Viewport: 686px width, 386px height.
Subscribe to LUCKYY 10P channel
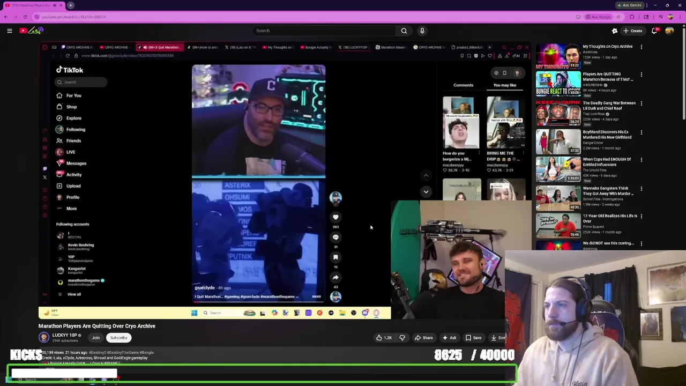pyautogui.click(x=118, y=338)
